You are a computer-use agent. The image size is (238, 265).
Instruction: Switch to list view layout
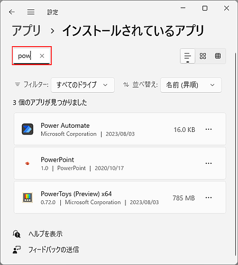click(x=188, y=56)
